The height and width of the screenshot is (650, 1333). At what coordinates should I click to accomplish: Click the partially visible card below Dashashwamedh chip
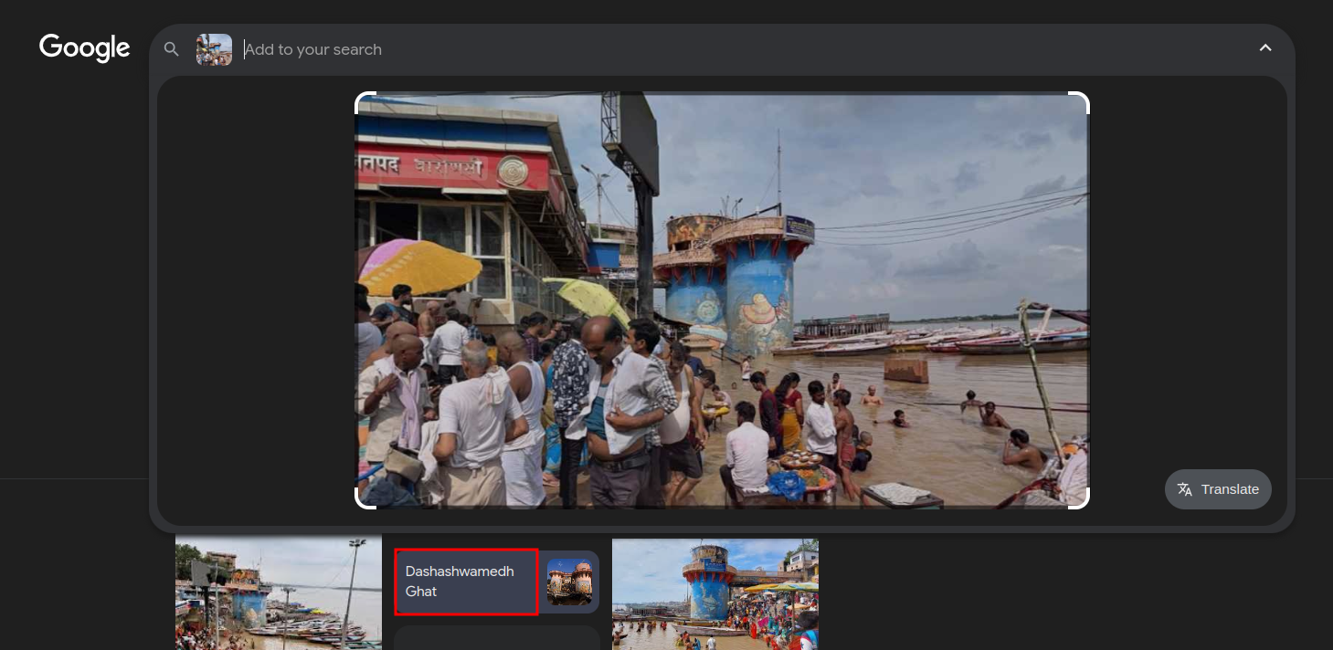[x=496, y=637]
